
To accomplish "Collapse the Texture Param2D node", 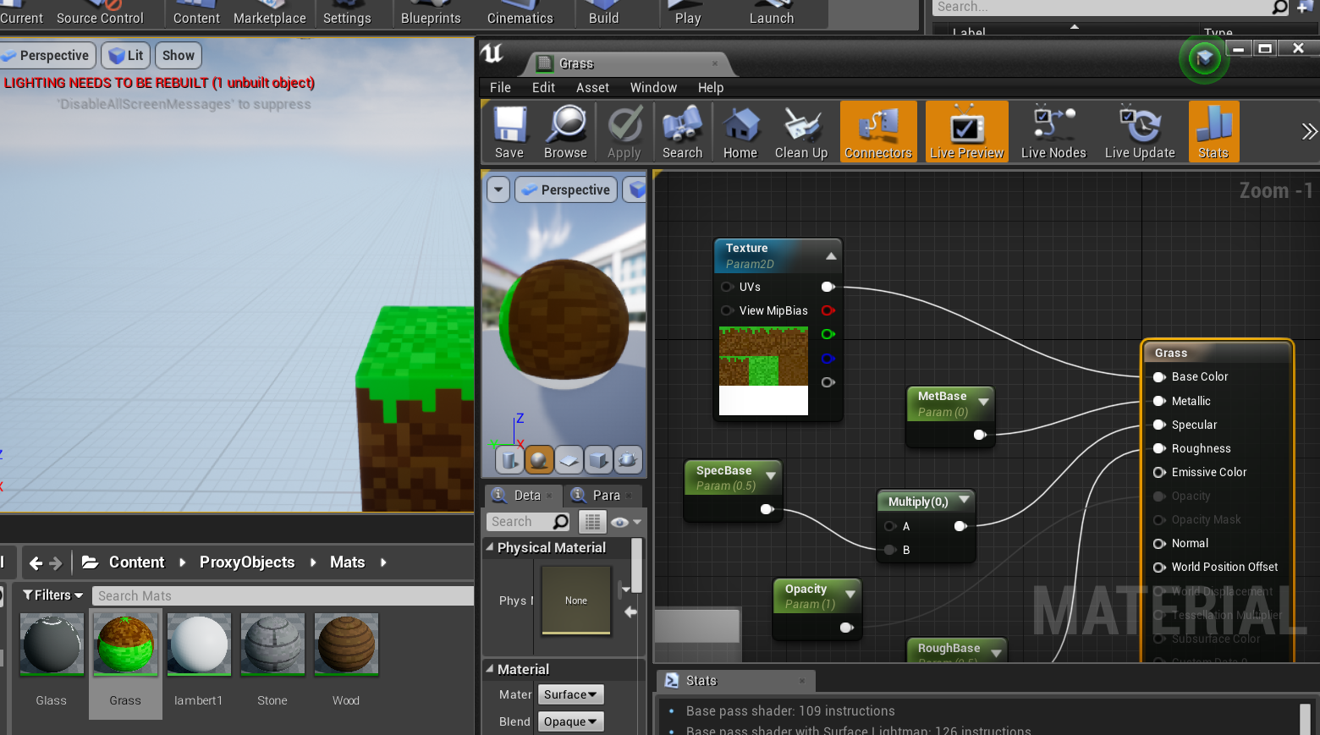I will click(x=831, y=255).
